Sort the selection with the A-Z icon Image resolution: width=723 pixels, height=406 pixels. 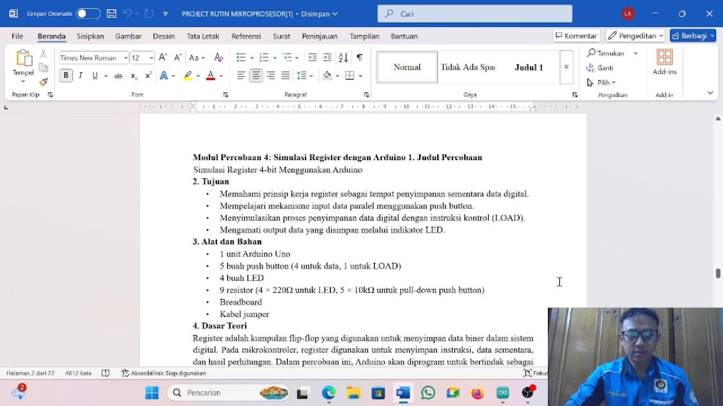coord(343,58)
